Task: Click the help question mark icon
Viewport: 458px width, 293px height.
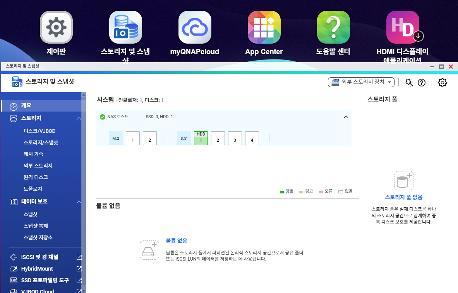Action: (422, 83)
